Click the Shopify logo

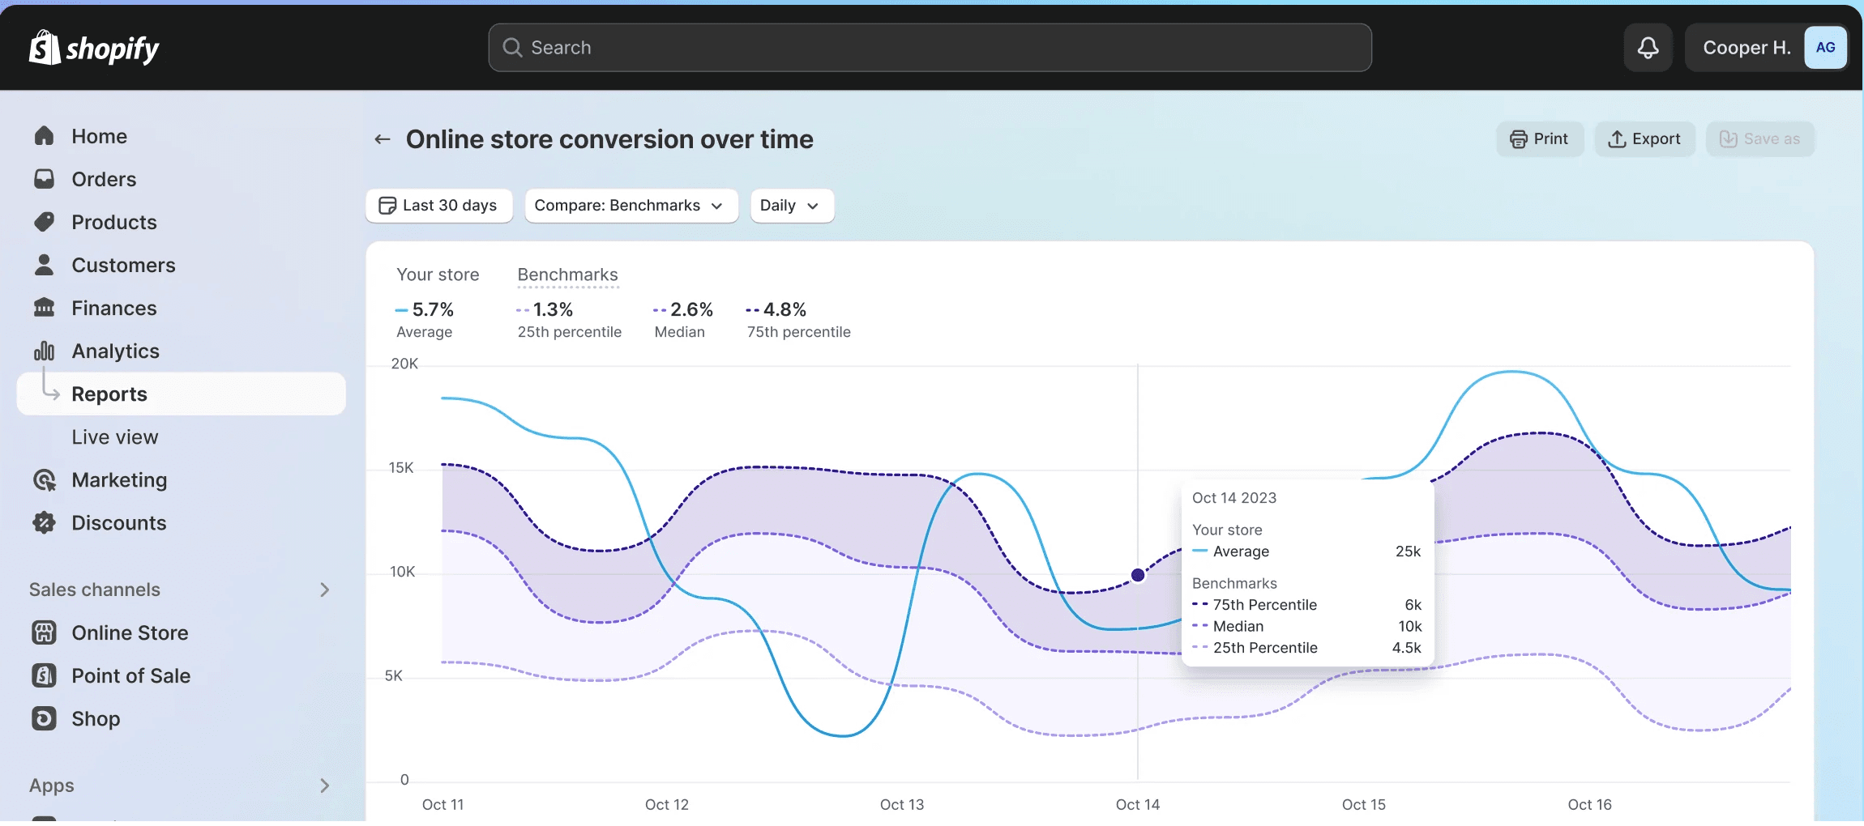click(x=94, y=49)
